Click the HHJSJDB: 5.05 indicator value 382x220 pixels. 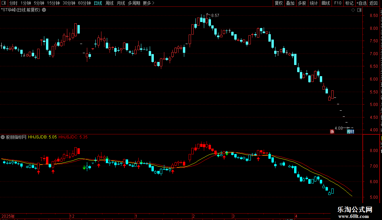click(x=42, y=137)
